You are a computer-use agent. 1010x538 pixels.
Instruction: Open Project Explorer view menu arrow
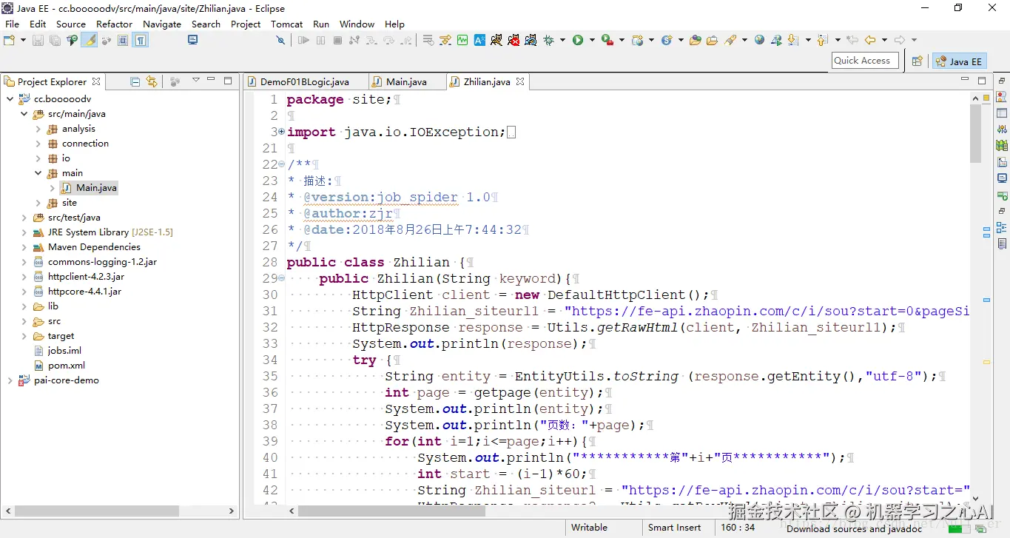195,81
